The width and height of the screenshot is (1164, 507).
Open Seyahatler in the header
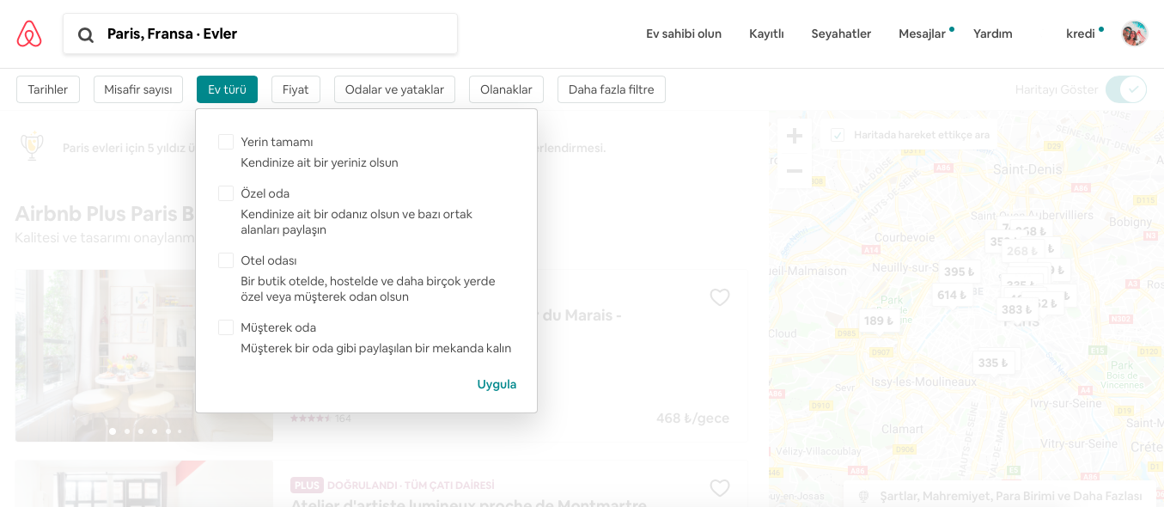(x=841, y=34)
